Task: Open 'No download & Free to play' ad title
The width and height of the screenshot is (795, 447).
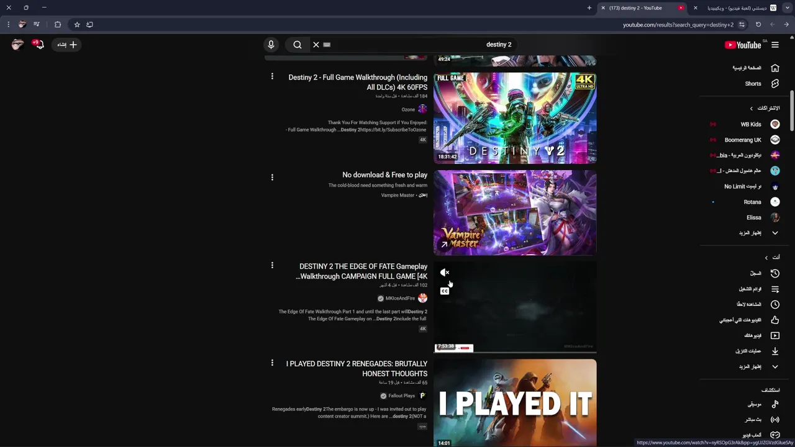Action: (x=385, y=175)
